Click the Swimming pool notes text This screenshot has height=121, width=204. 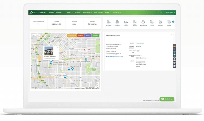tap(141, 61)
